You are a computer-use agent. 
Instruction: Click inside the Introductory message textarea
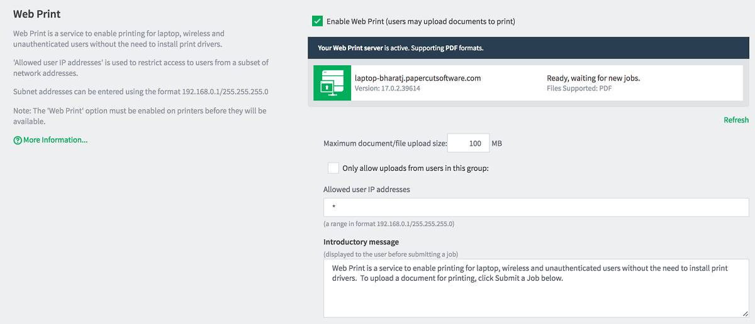pyautogui.click(x=536, y=288)
